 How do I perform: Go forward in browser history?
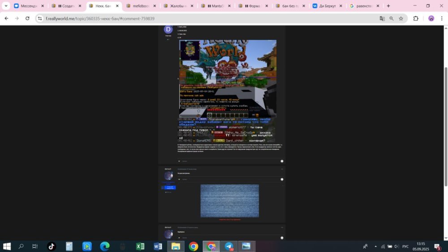[x=17, y=18]
